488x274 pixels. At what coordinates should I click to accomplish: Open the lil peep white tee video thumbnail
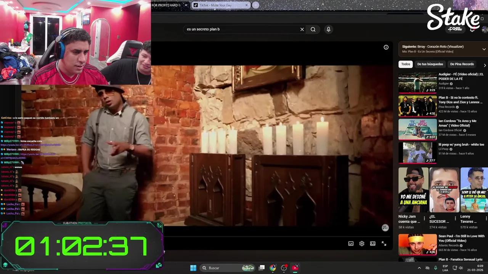click(x=417, y=153)
